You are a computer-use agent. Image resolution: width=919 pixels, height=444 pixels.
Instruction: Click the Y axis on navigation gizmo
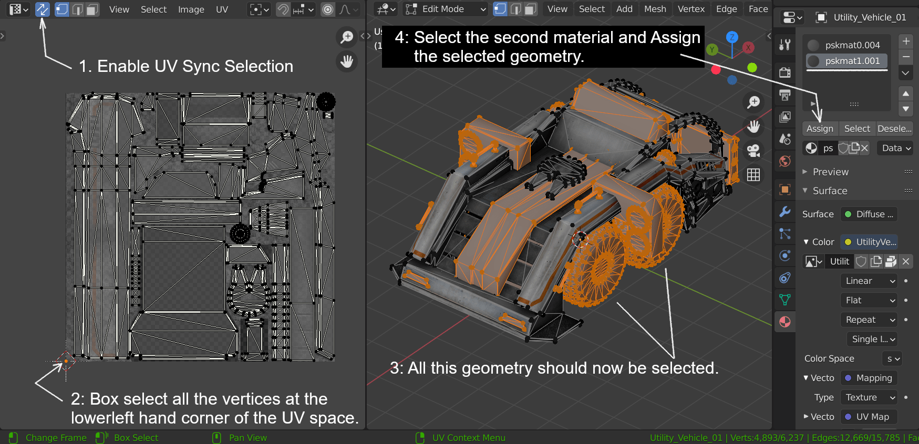[x=712, y=49]
